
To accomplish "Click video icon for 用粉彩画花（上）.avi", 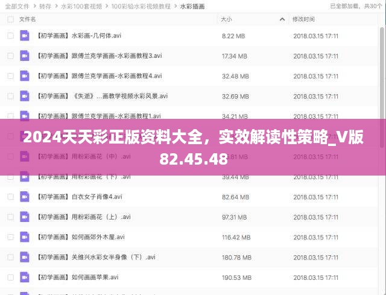I will coord(25,217).
